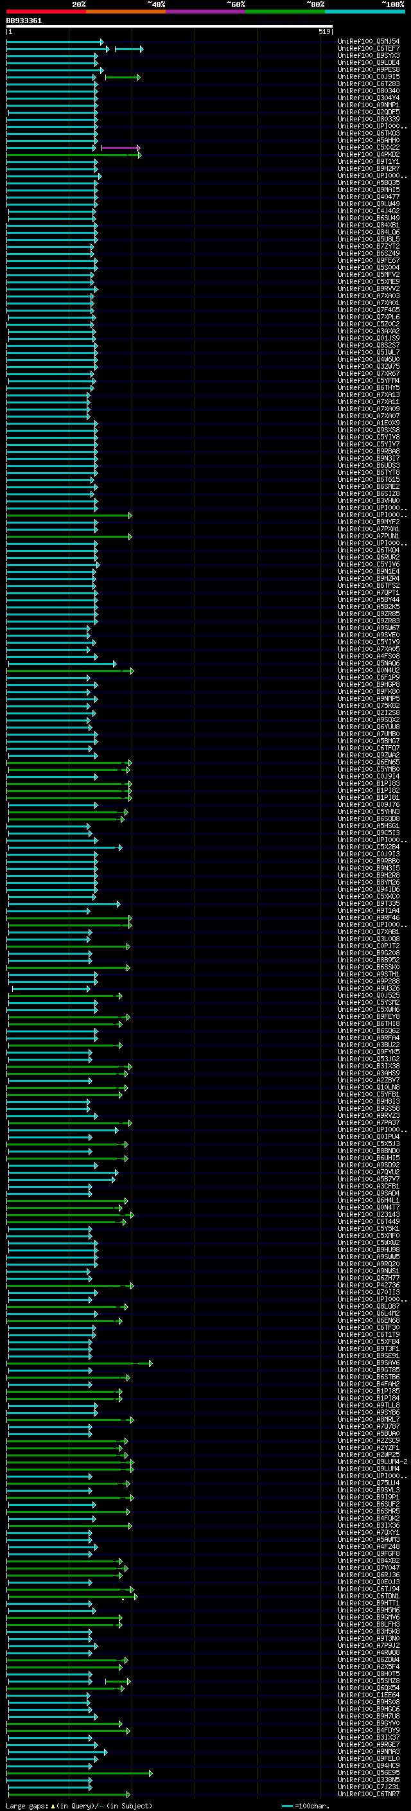Select the UniRef100_Q40477 label

click(369, 197)
